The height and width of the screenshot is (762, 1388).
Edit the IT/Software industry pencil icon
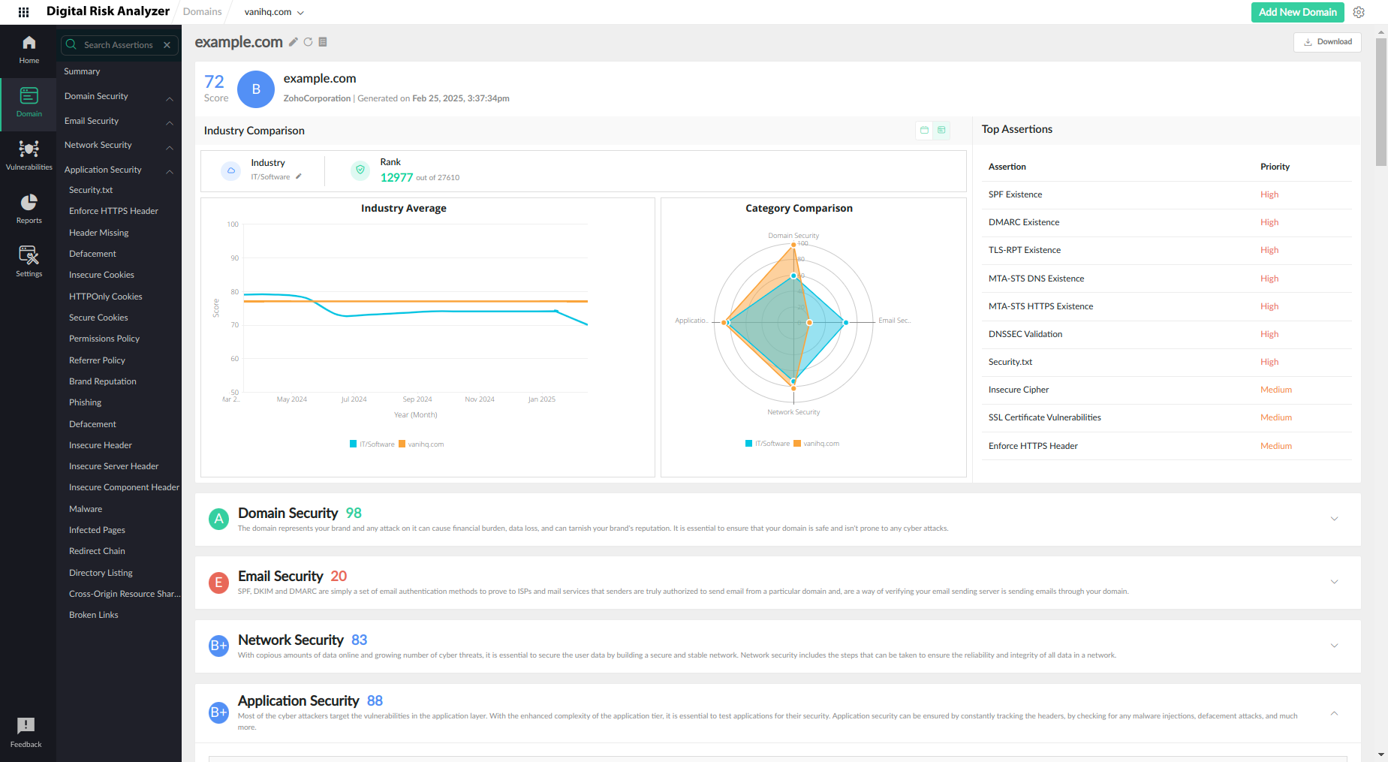(x=299, y=177)
